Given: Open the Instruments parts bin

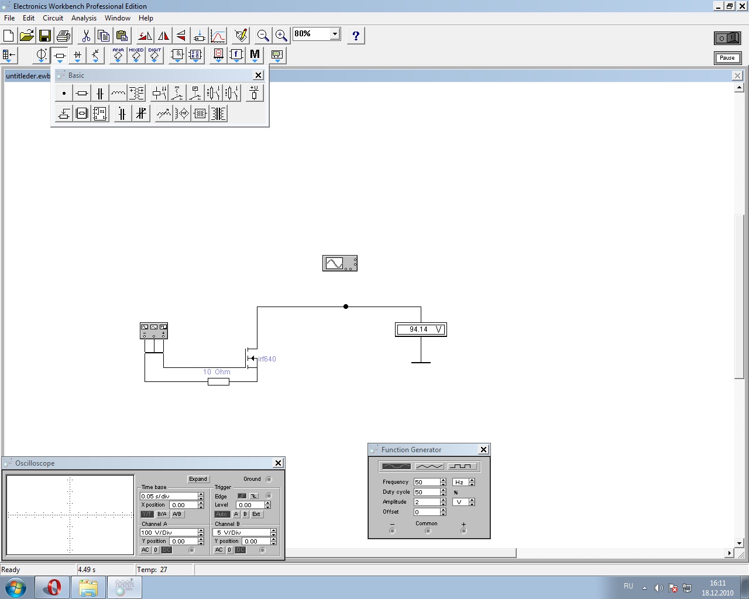Looking at the screenshot, I should [x=277, y=56].
